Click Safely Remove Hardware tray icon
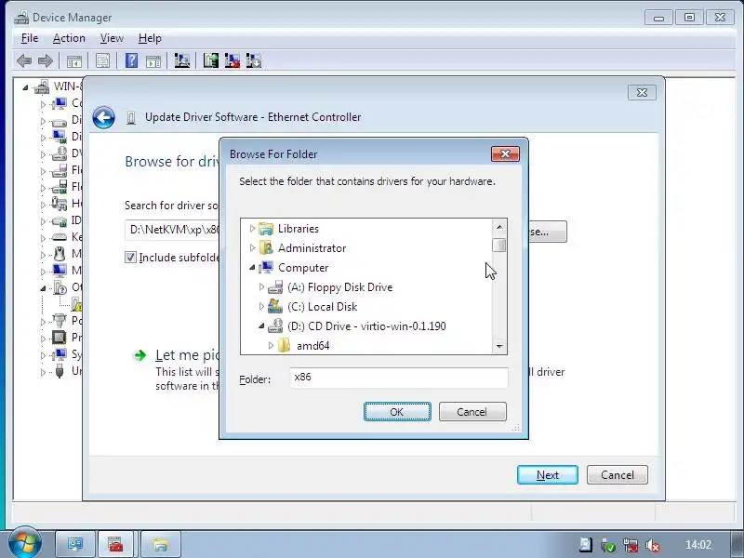This screenshot has width=744, height=558. pyautogui.click(x=608, y=545)
